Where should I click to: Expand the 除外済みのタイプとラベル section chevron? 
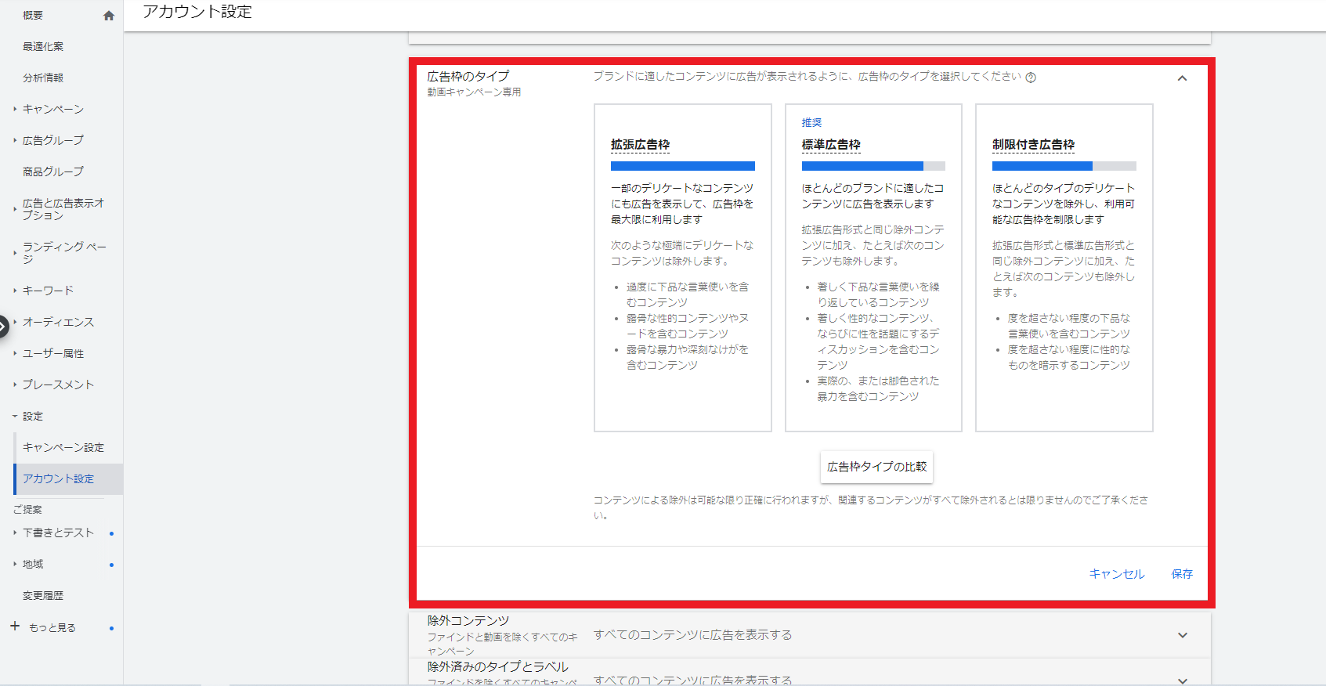pyautogui.click(x=1183, y=681)
